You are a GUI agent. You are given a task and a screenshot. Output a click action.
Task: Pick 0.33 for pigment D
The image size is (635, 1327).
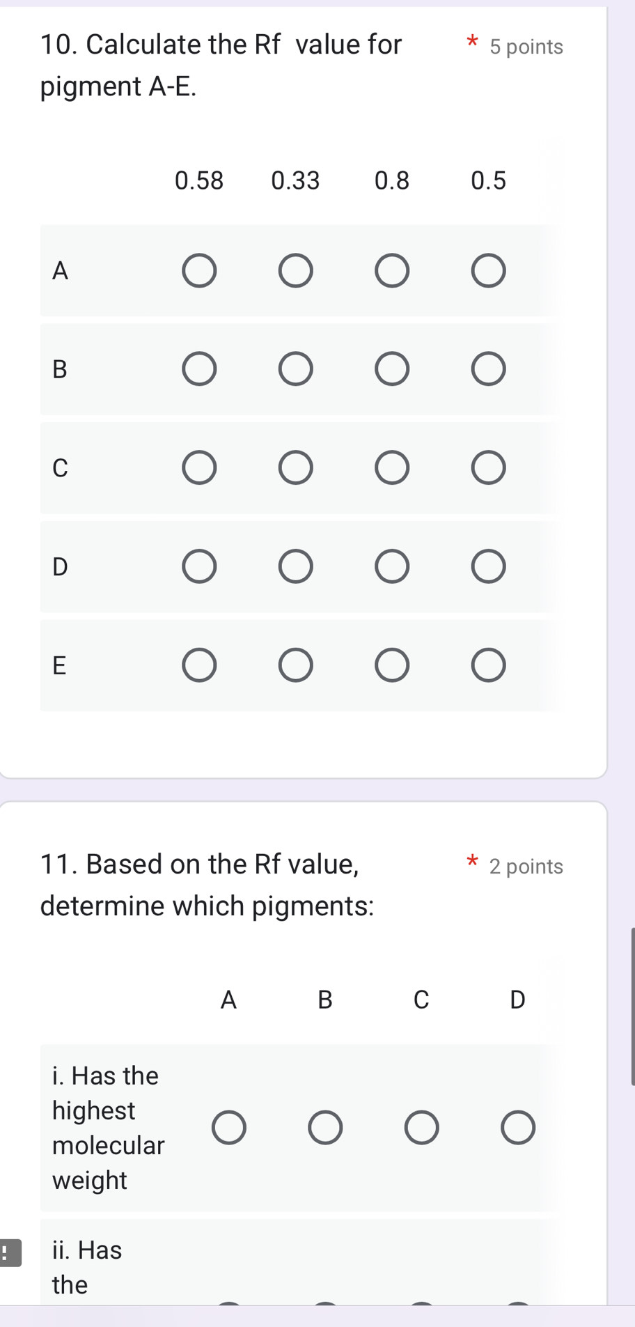pyautogui.click(x=296, y=566)
